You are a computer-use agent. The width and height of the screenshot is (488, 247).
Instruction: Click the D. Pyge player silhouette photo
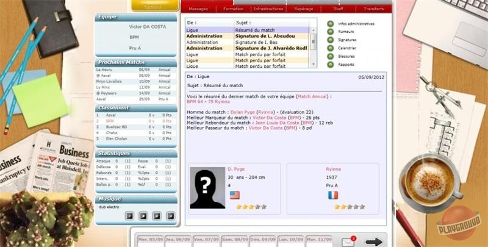(207, 188)
